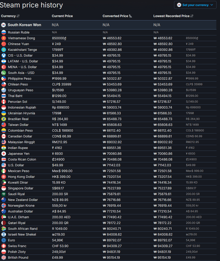
Task: Sort by Lowest Recorded Price column
Action: click(x=173, y=16)
